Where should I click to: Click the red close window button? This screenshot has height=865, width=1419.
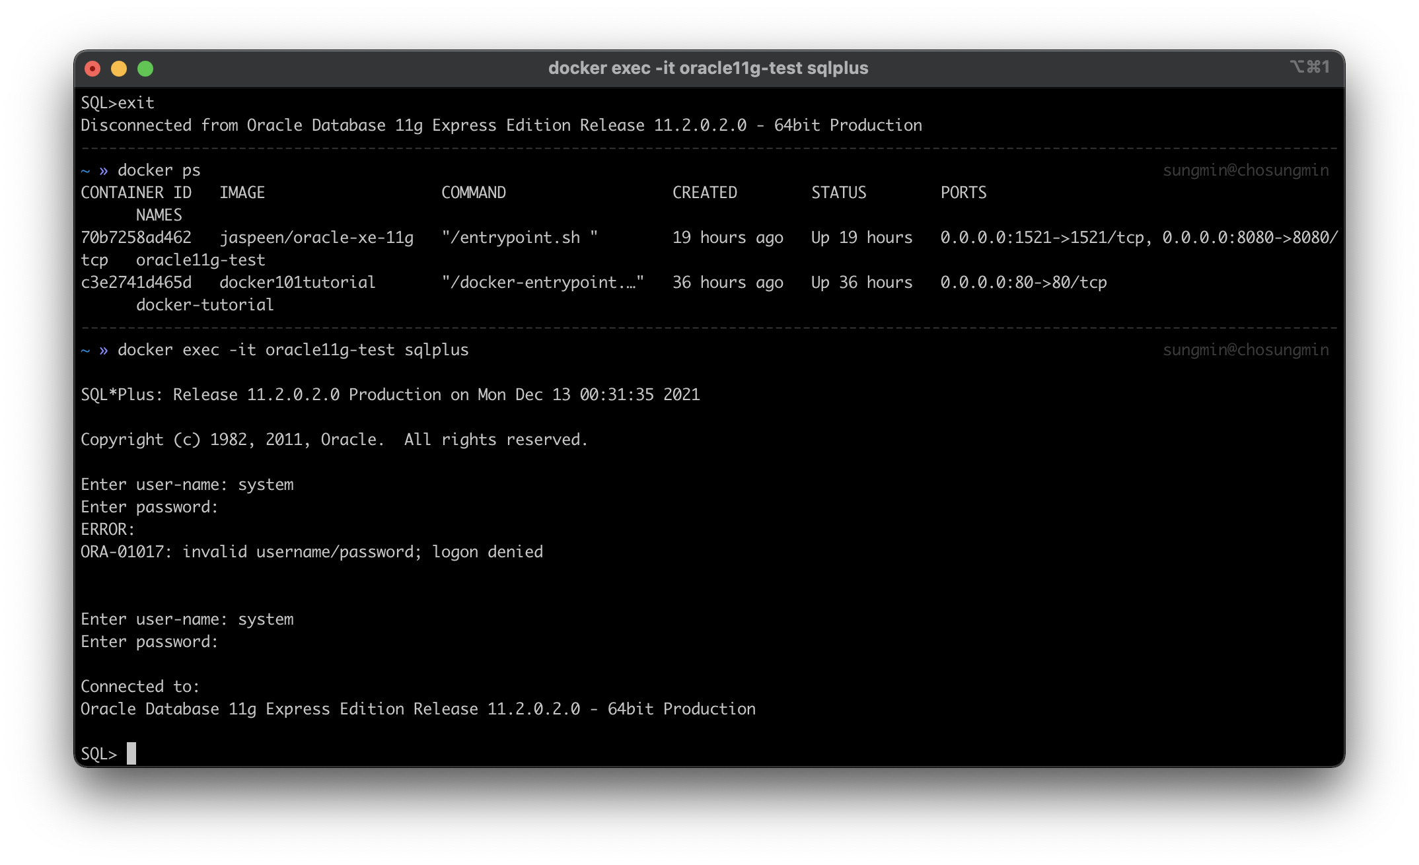tap(92, 69)
